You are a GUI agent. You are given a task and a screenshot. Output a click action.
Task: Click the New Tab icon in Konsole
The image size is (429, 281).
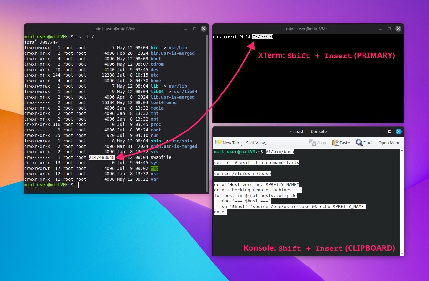(219, 142)
